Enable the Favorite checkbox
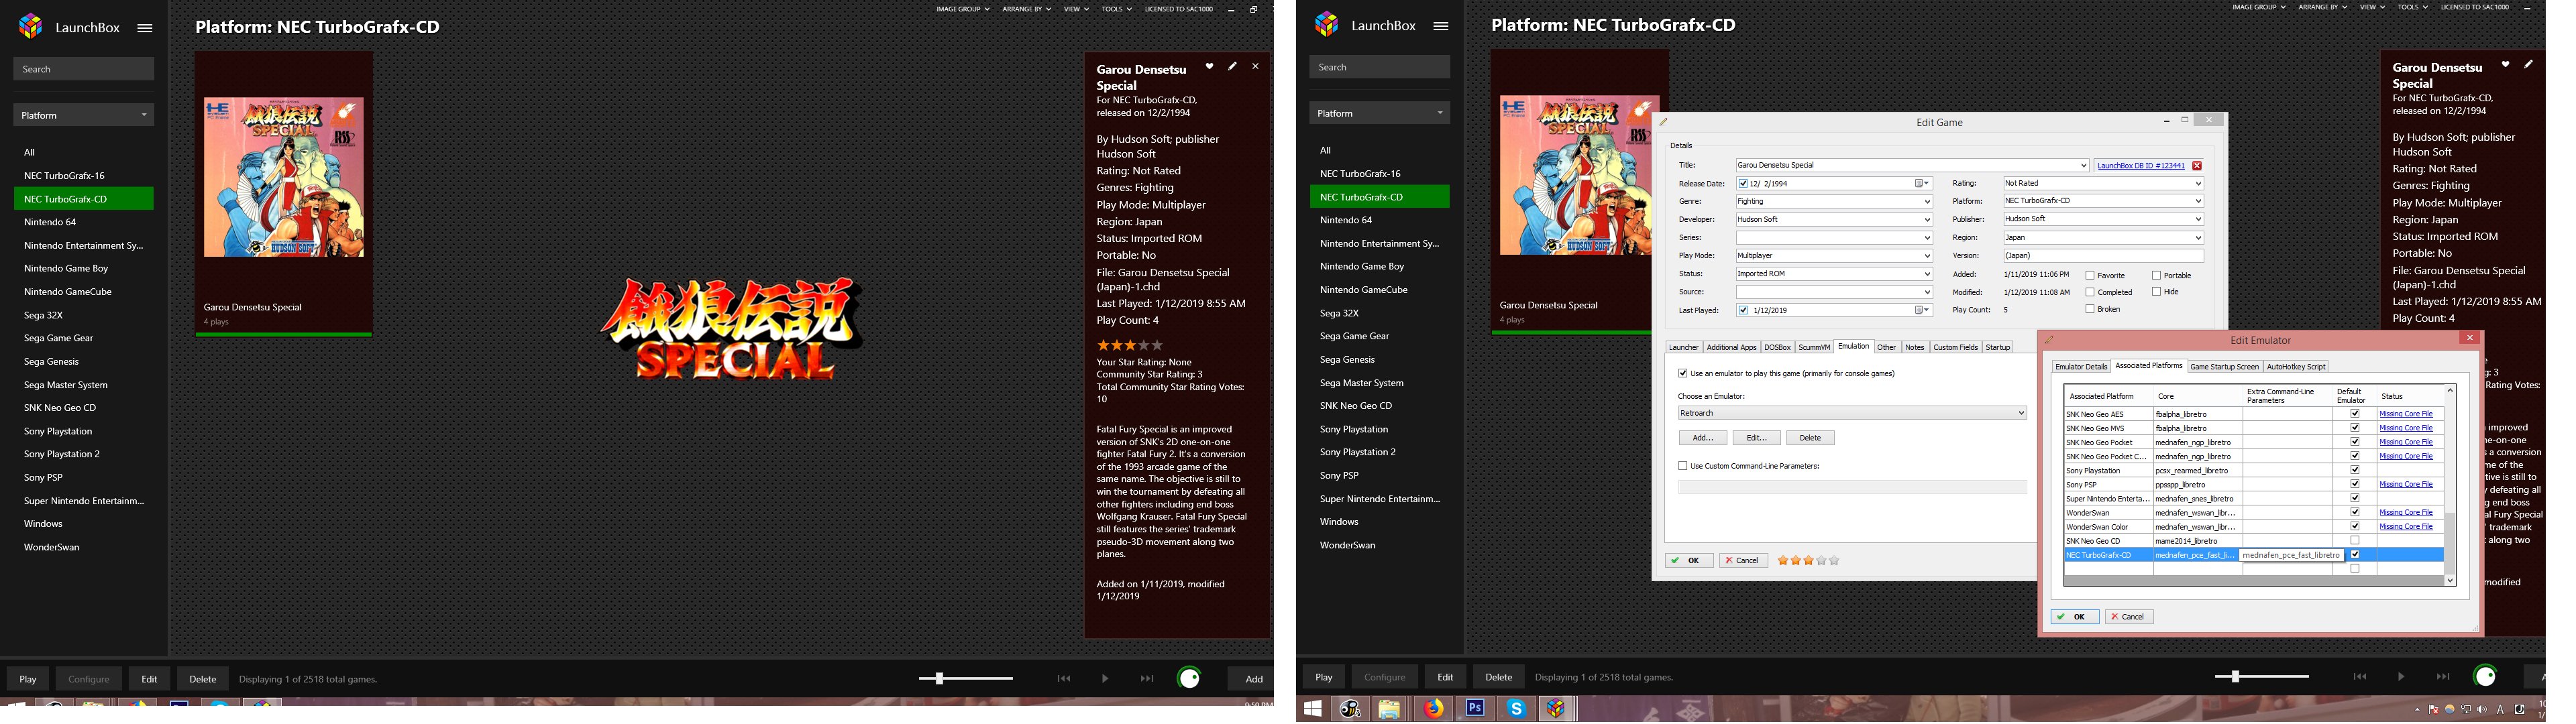This screenshot has height=724, width=2576. (2090, 275)
